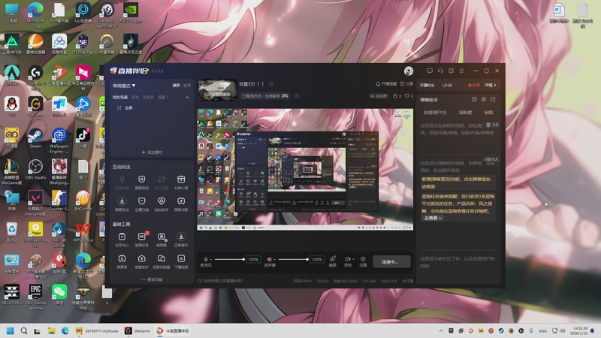
Task: Click the microphone 100% volume field
Action: pos(253,259)
